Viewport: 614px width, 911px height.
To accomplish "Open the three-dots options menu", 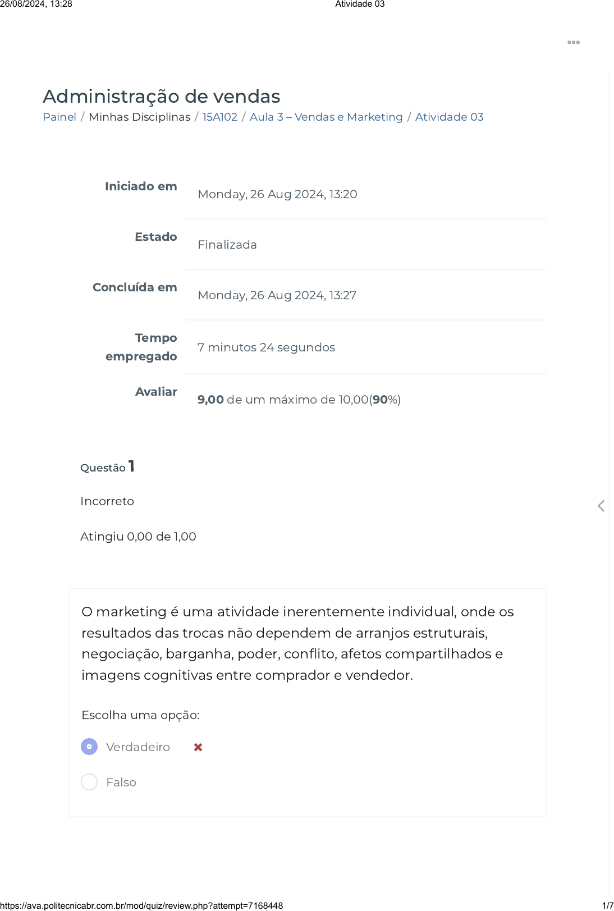I will 573,43.
